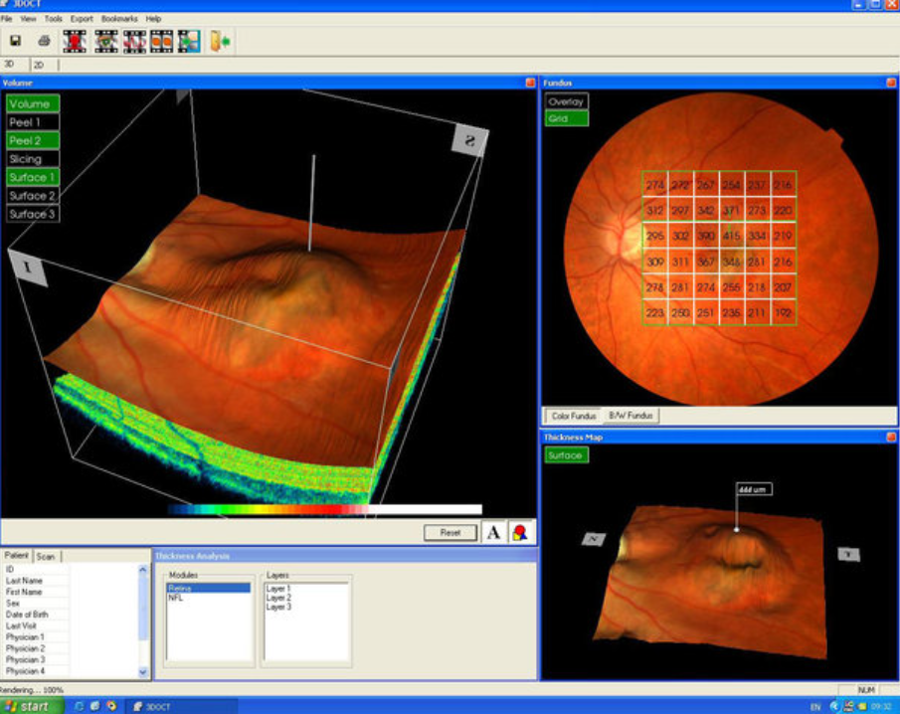Switch to the 3D view tab
This screenshot has height=714, width=900.
10,65
